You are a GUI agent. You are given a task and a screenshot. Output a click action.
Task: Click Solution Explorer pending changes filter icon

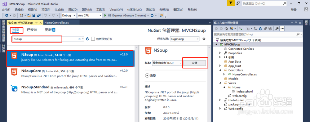tap(248, 29)
